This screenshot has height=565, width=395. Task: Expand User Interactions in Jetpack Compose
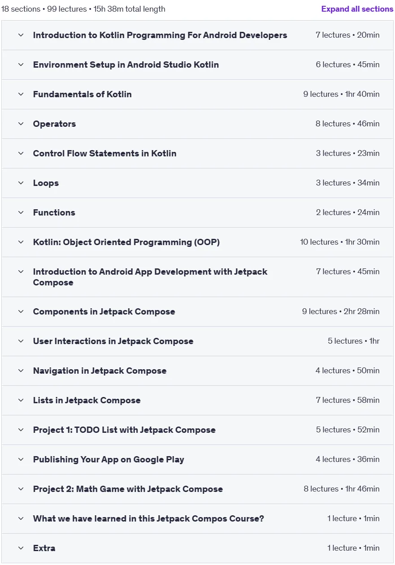[x=197, y=341]
